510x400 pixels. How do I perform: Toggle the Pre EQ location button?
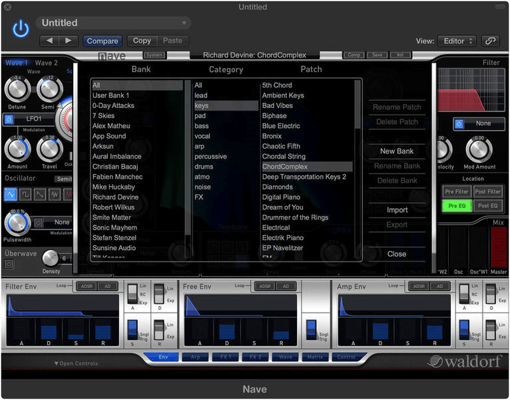(x=457, y=206)
